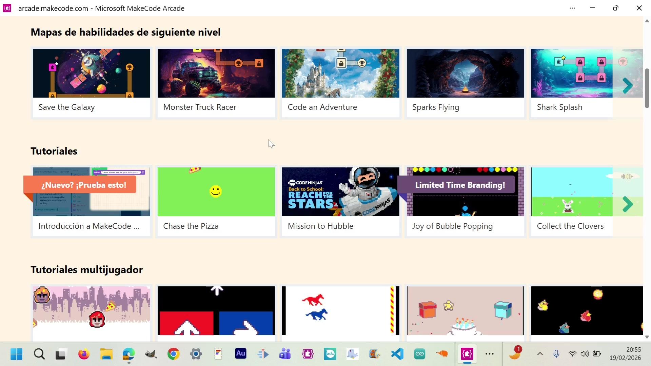
Task: Open Arduino IDE from the taskbar
Action: pyautogui.click(x=419, y=354)
